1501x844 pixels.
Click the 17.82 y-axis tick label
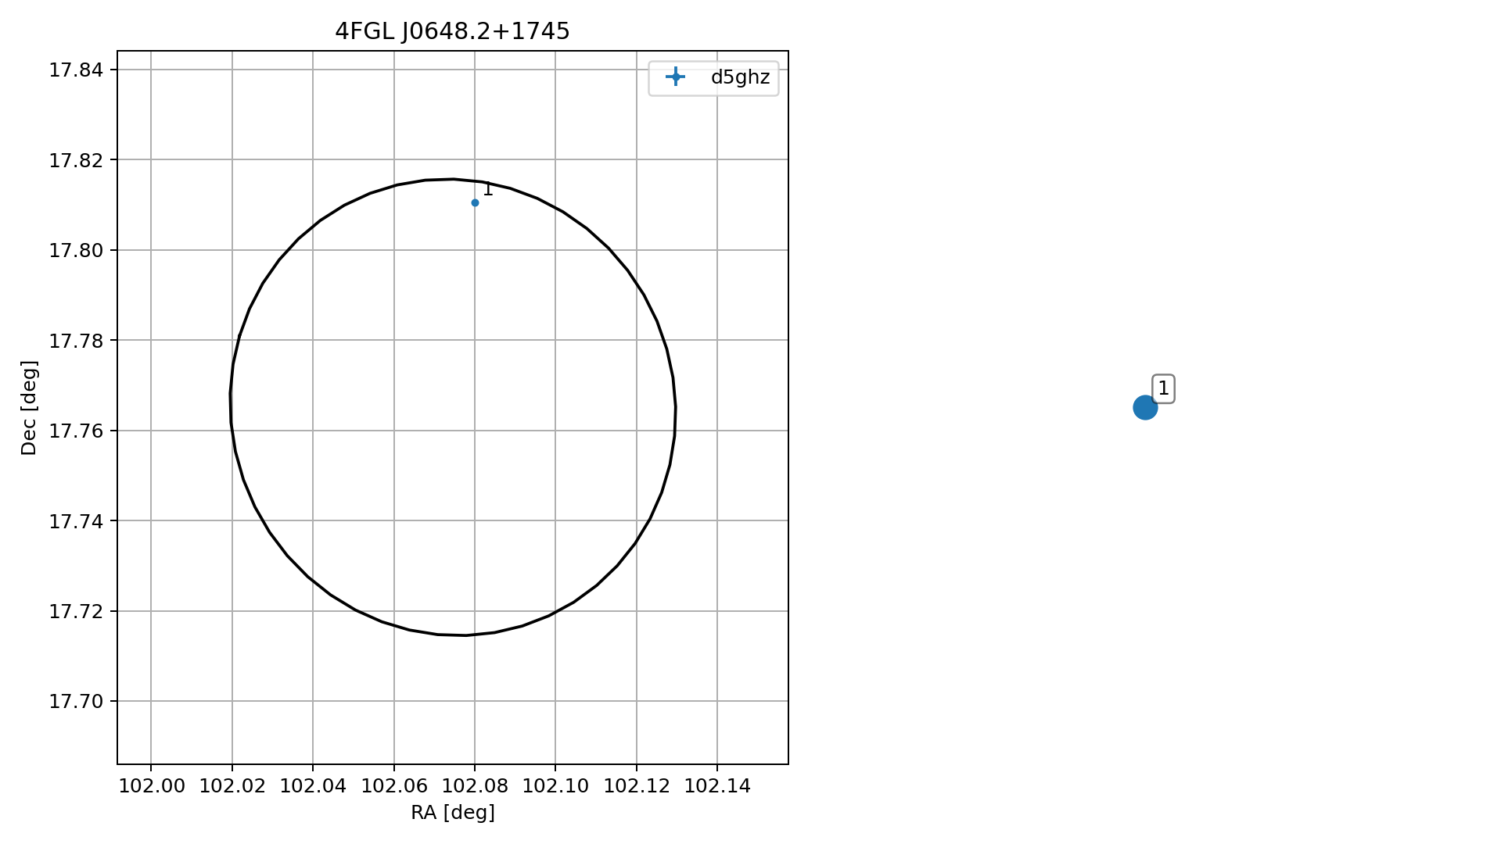76,160
